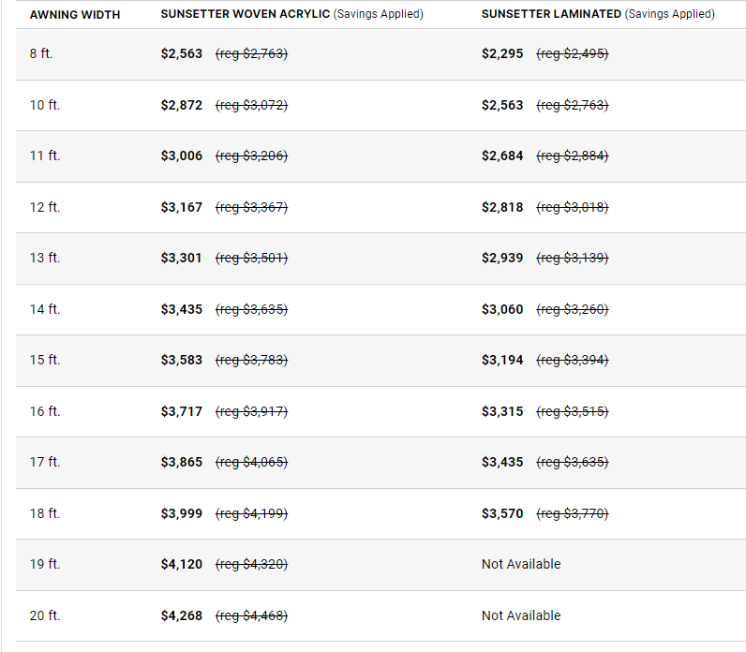The width and height of the screenshot is (746, 652).
Task: Click the $2,818 laminated price
Action: (502, 207)
